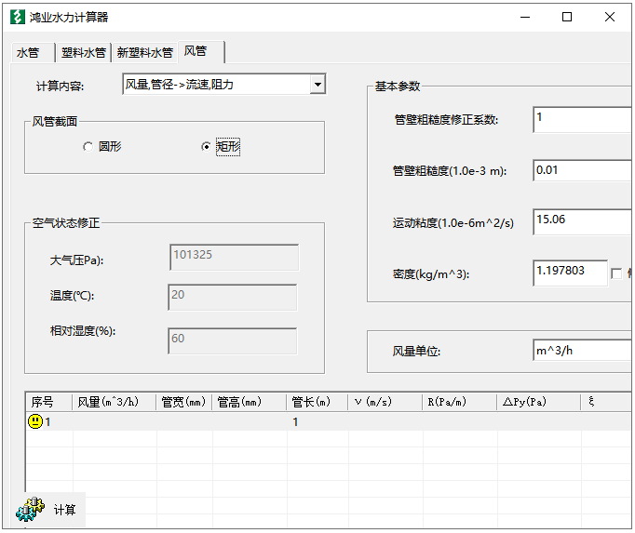Select the 风管 tab
Viewport: 635px width, 533px height.
pyautogui.click(x=196, y=51)
